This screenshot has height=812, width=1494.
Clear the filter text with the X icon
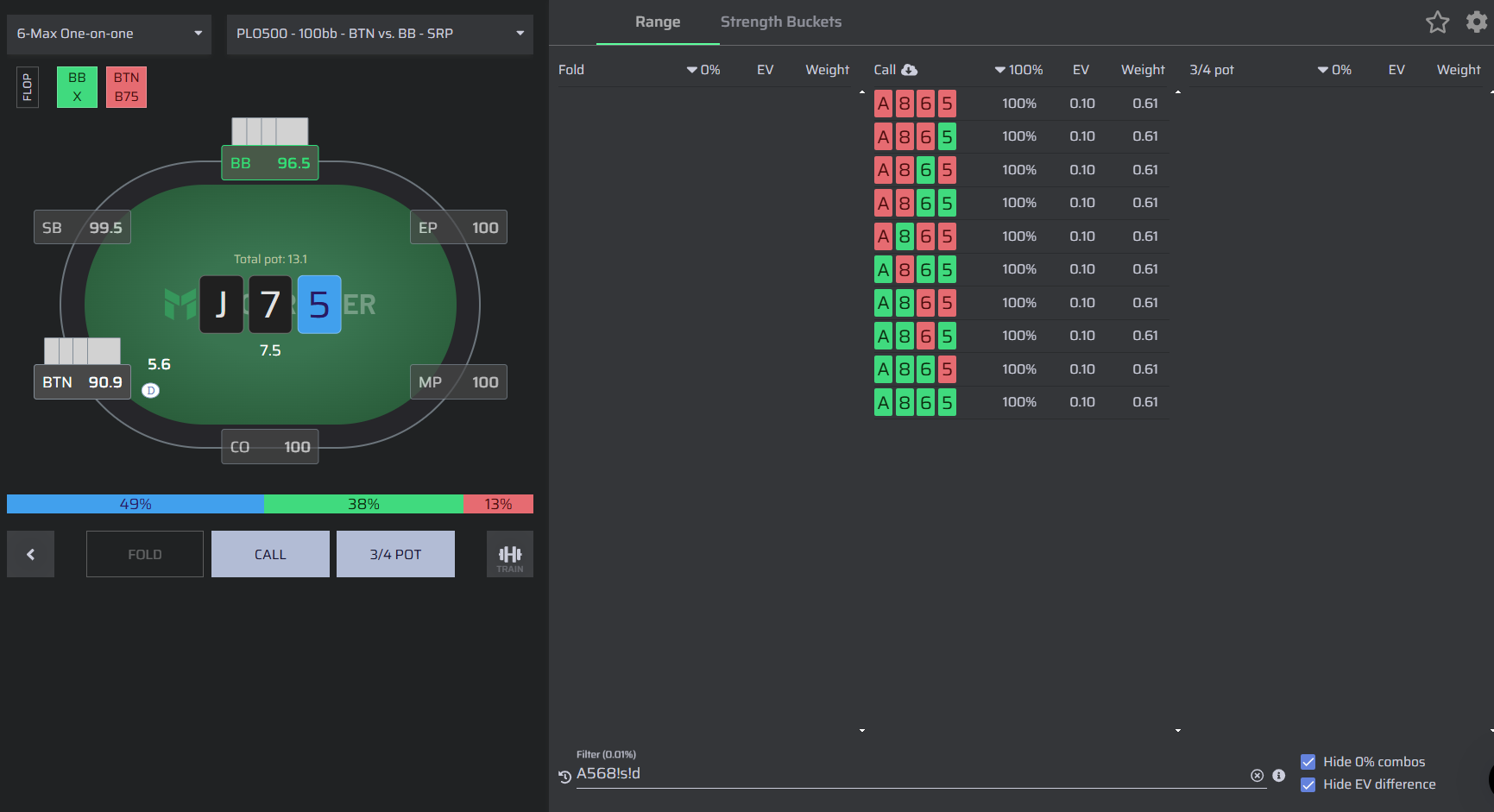(1257, 776)
